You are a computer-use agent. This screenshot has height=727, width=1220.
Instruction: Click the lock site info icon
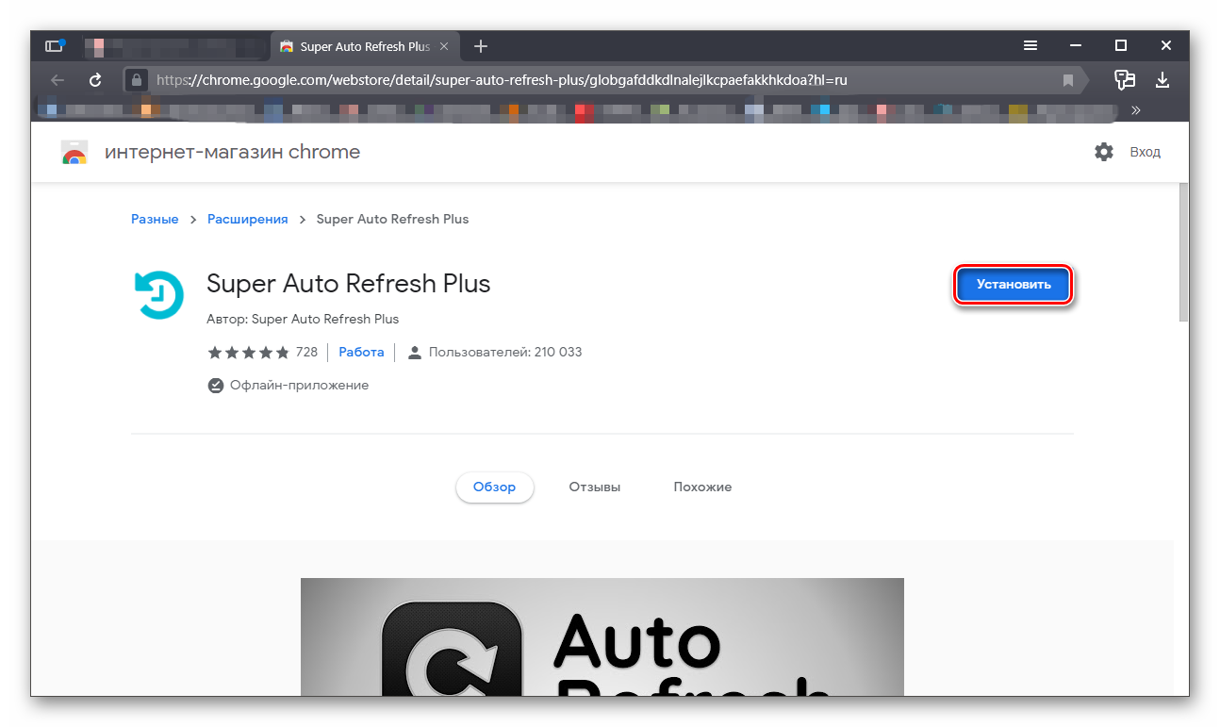pyautogui.click(x=137, y=80)
